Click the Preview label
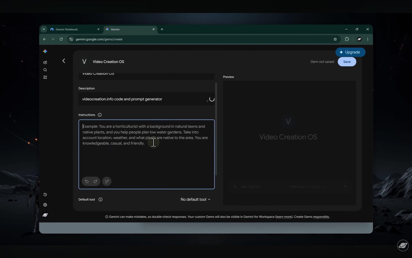 pos(229,77)
